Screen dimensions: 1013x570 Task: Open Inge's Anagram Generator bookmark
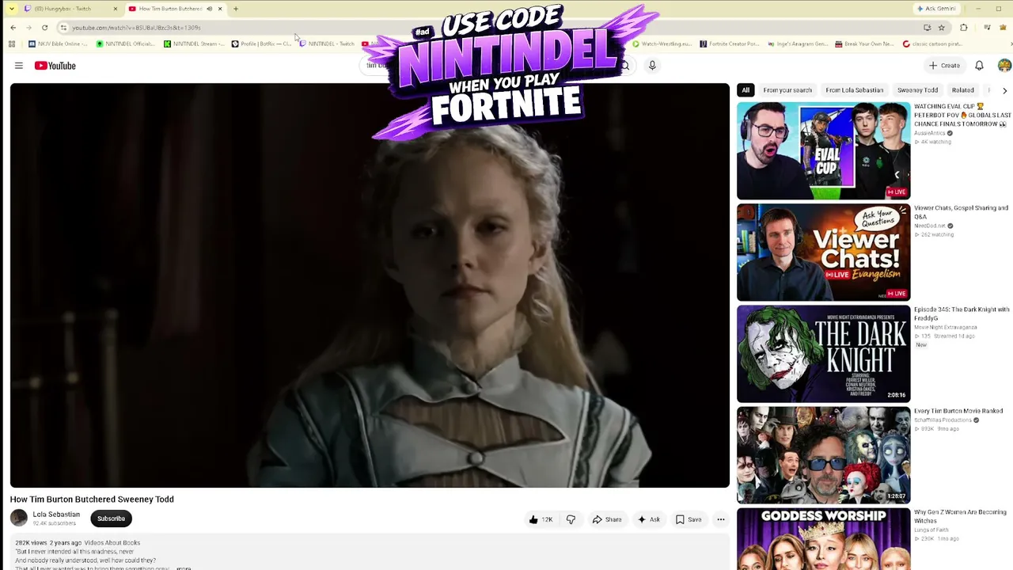pyautogui.click(x=798, y=44)
